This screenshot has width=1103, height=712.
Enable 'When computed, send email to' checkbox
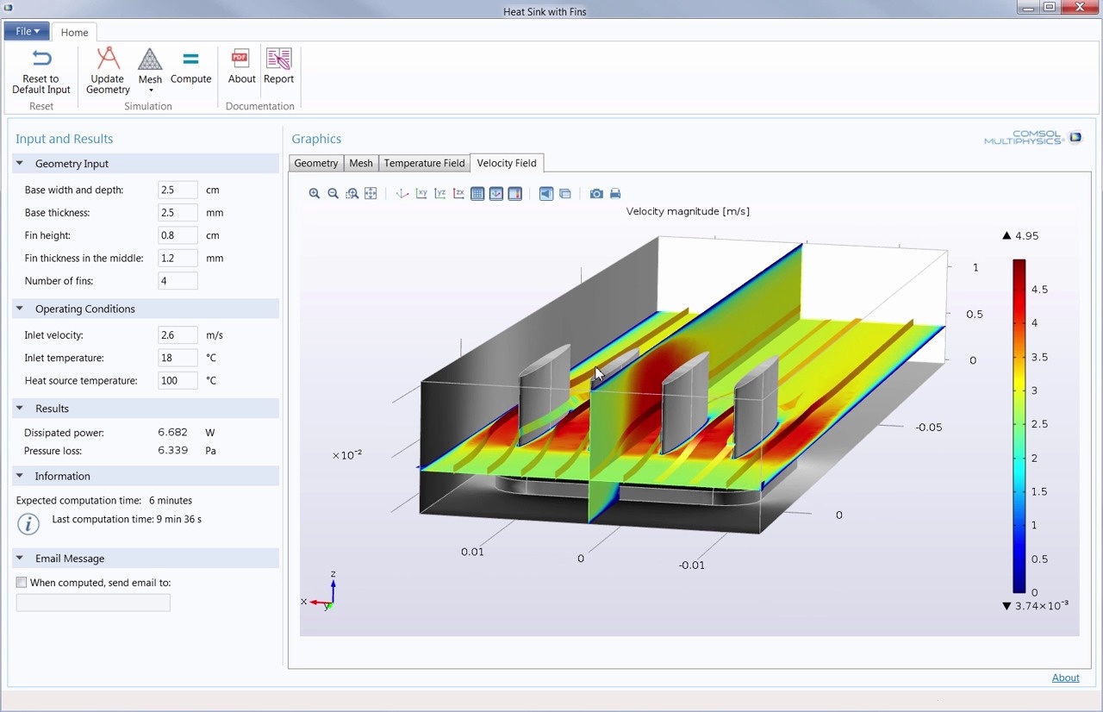tap(22, 583)
